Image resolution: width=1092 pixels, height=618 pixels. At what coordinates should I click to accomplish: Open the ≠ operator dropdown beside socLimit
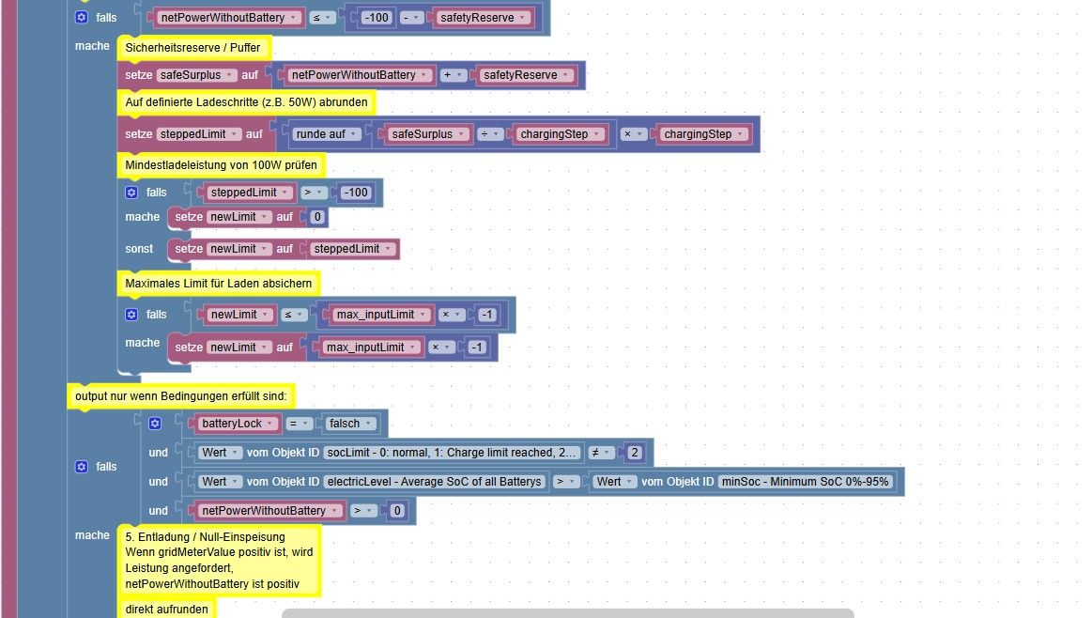point(600,453)
